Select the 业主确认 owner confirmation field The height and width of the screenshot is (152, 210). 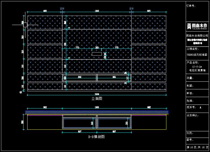192,115
